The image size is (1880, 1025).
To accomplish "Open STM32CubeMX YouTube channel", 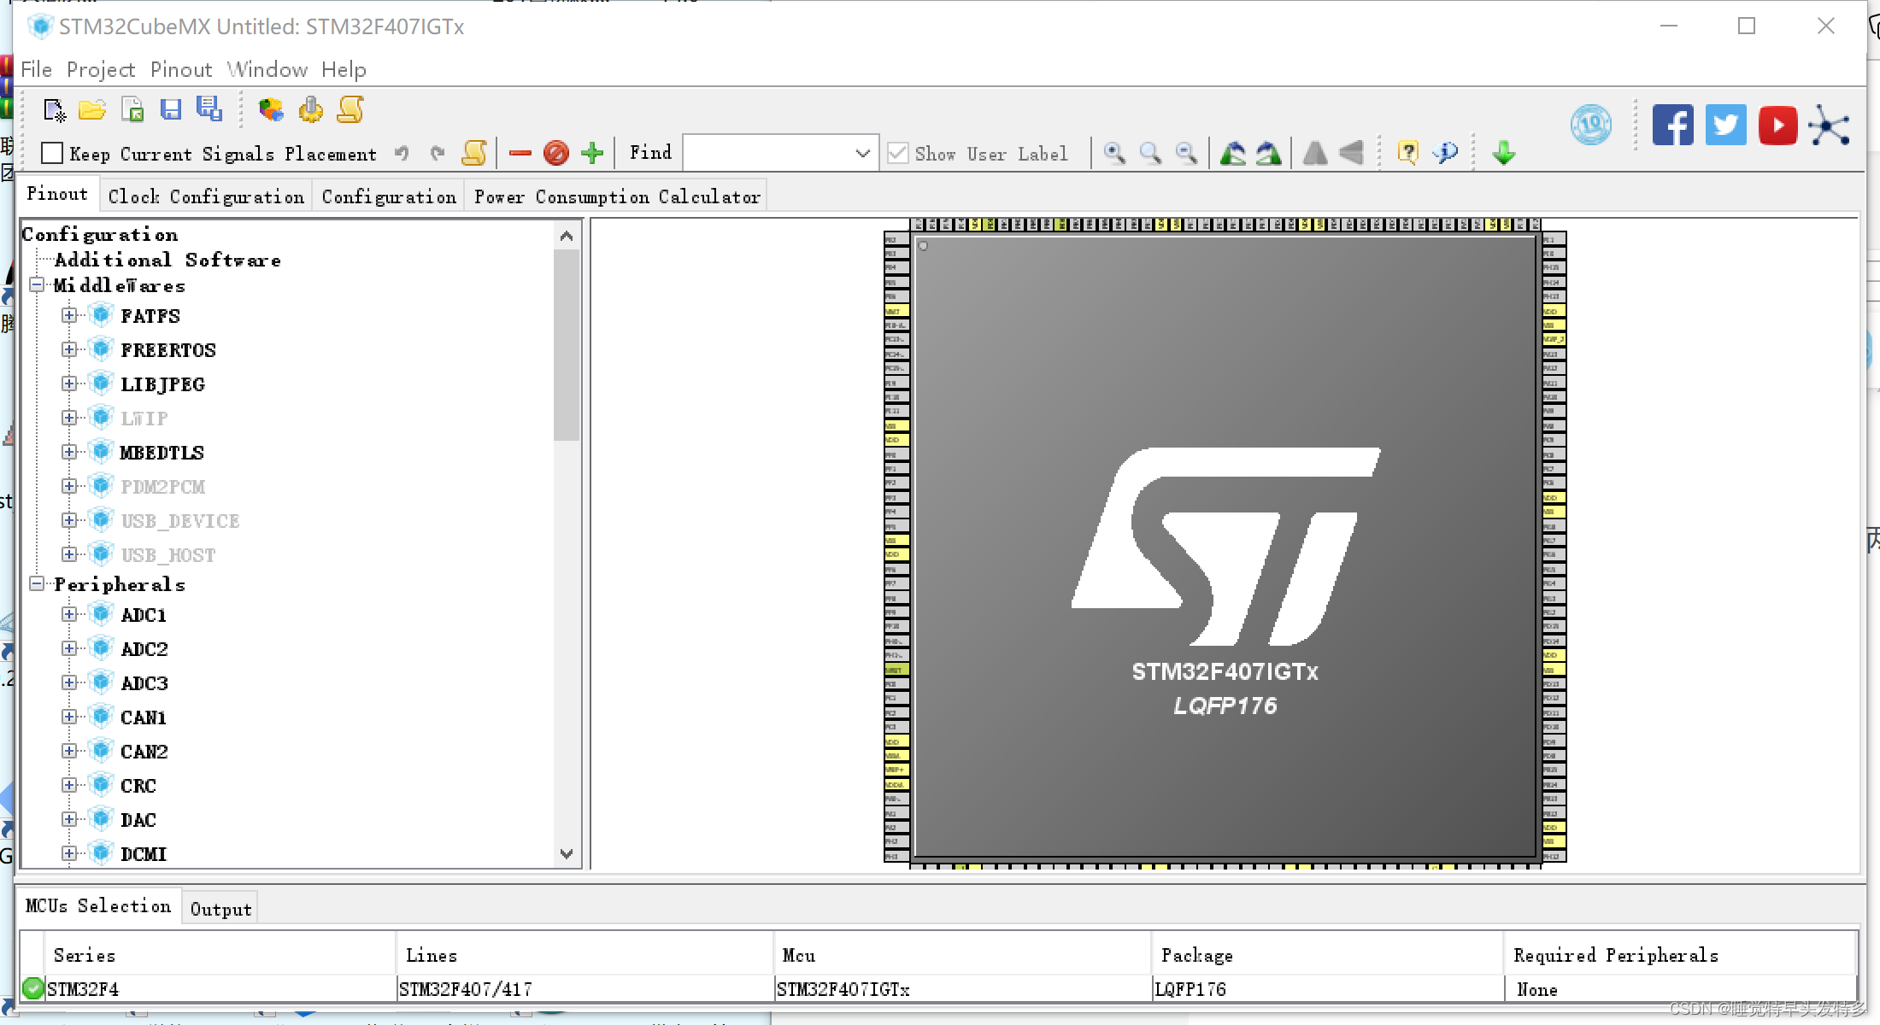I will 1778,125.
